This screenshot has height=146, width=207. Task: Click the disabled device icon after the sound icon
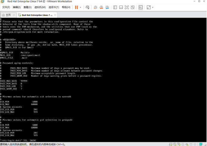(191, 144)
